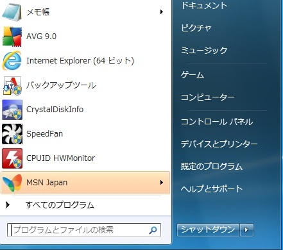The image size is (283, 250).
Task: Open MSN Japan butterfly icon
Action: point(12,183)
